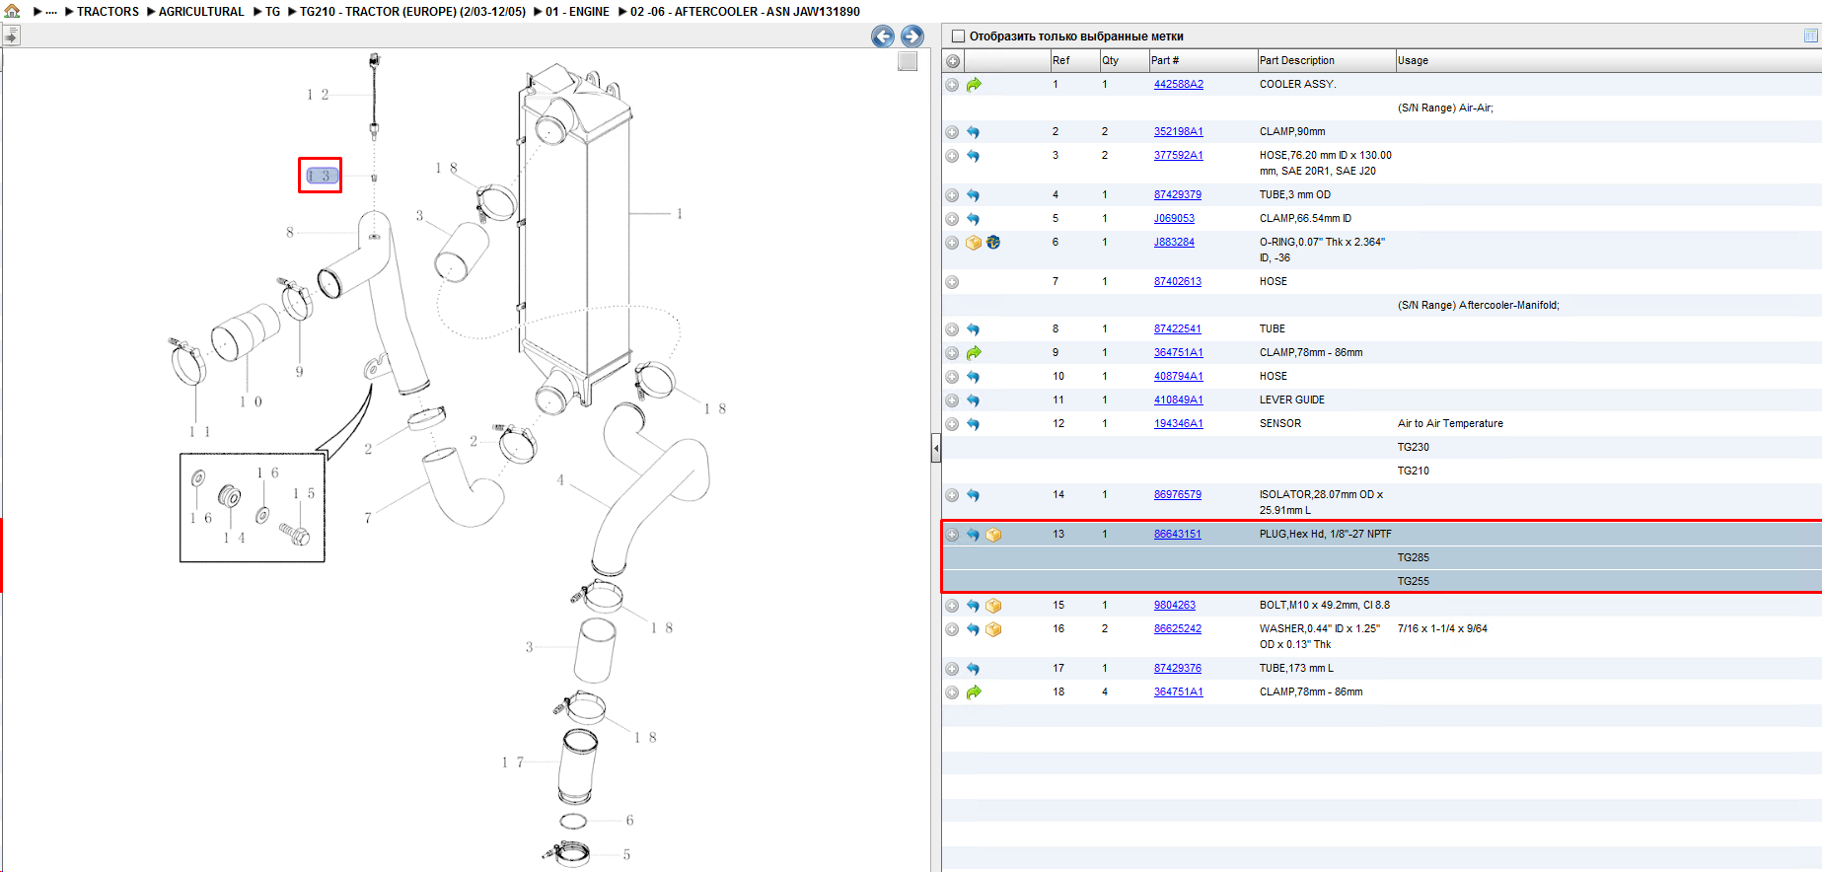Screen dimensions: 1822x872
Task: Expand the COOLER ASSY row plus button
Action: click(952, 85)
